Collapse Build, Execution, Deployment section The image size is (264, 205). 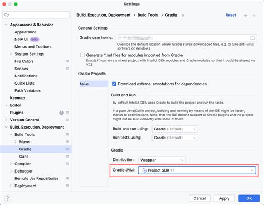point(6,127)
